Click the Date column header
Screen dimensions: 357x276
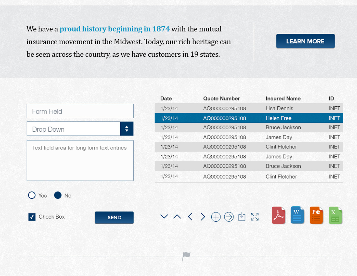click(166, 98)
